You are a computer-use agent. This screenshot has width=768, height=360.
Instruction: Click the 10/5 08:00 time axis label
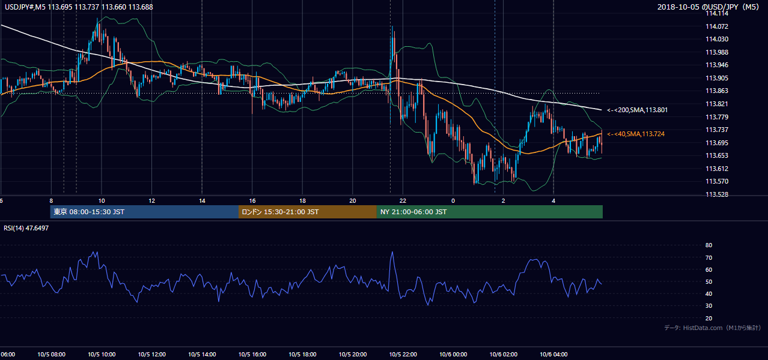(51, 355)
